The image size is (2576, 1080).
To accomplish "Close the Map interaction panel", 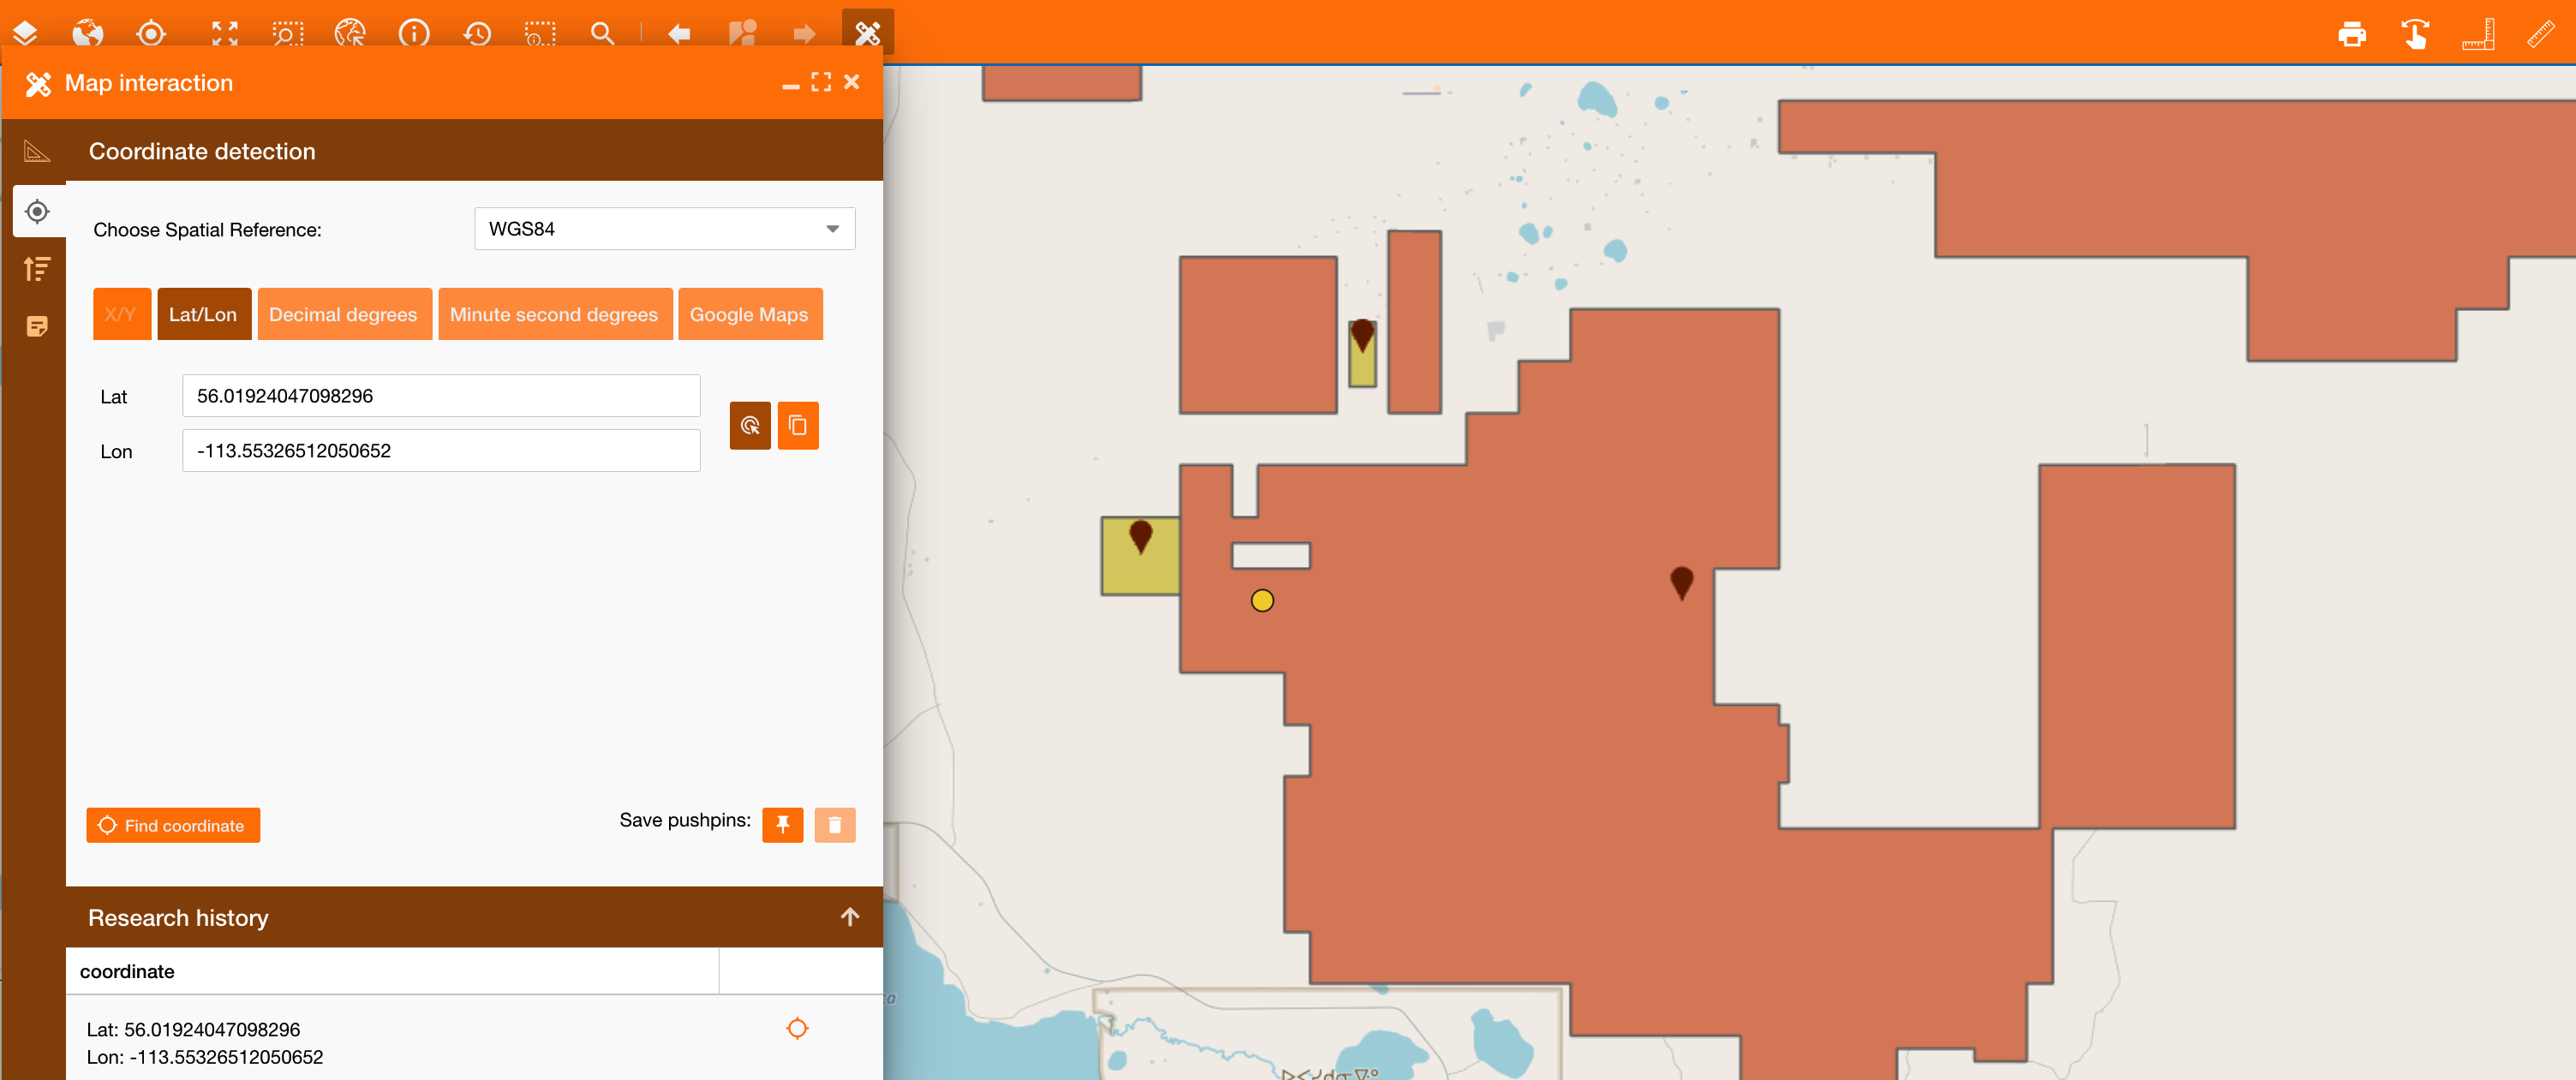I will coord(852,82).
